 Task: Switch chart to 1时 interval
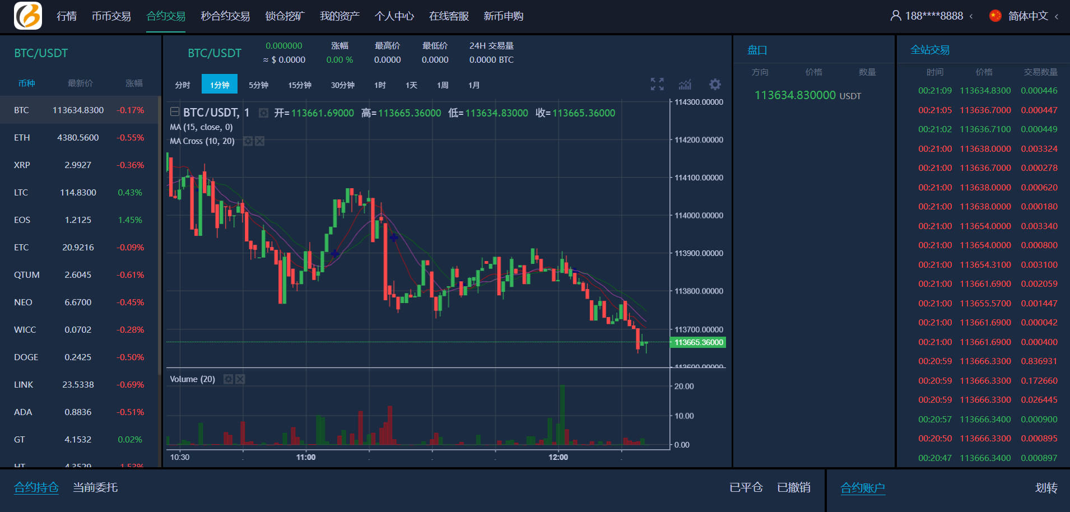380,85
